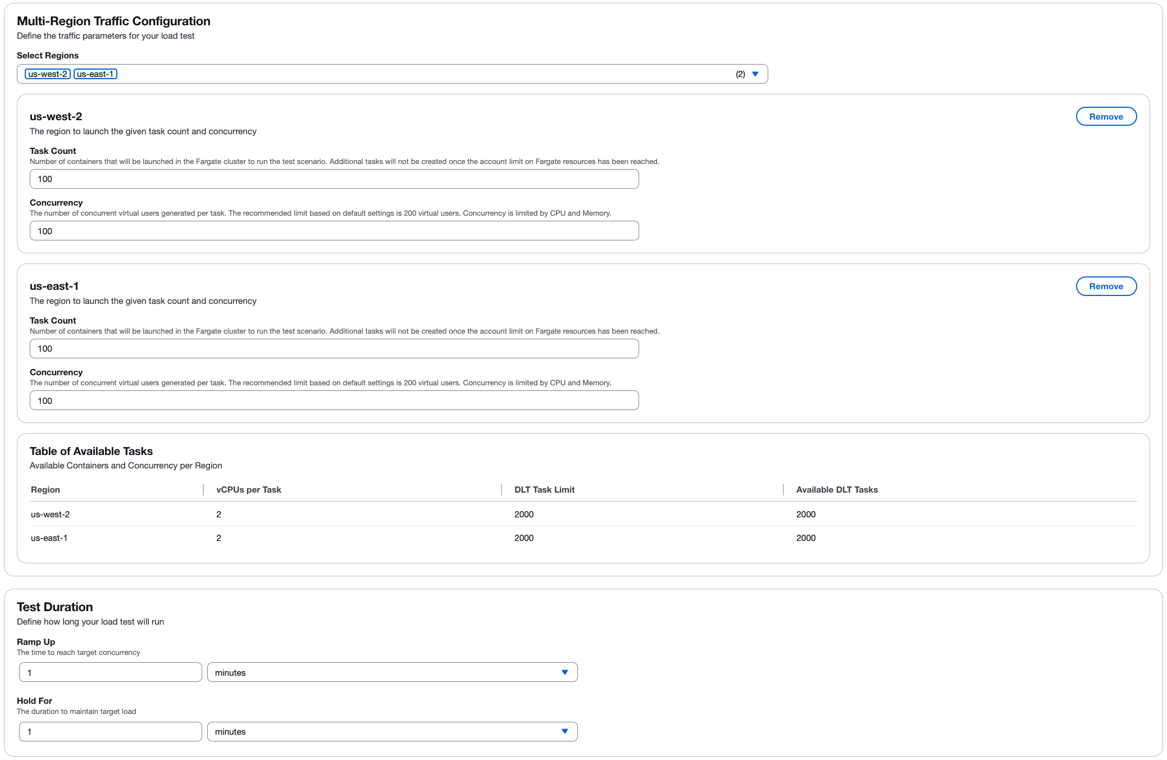Click the DLT Task Limit column header
The height and width of the screenshot is (760, 1167).
[544, 490]
